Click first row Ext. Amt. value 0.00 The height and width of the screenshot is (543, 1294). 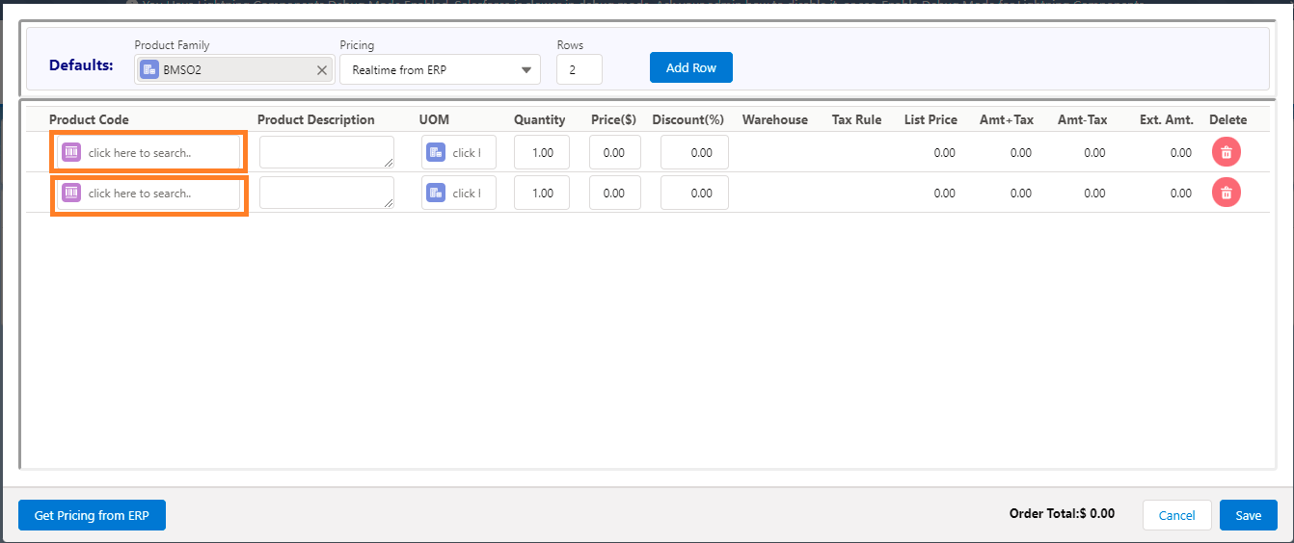(1181, 153)
